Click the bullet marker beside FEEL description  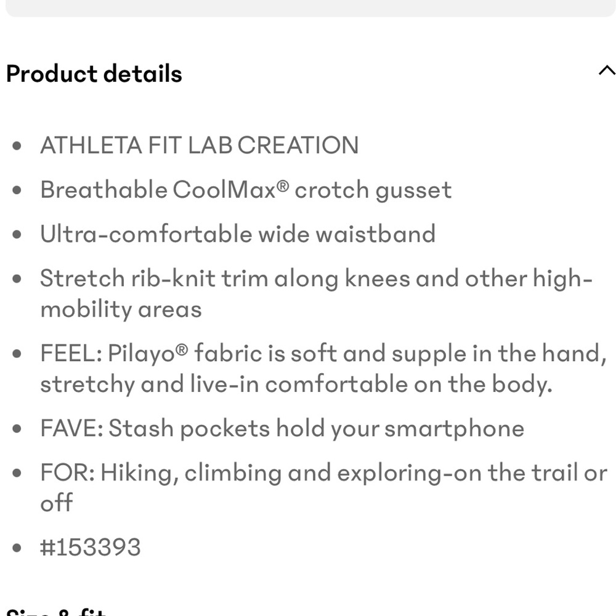(x=17, y=353)
